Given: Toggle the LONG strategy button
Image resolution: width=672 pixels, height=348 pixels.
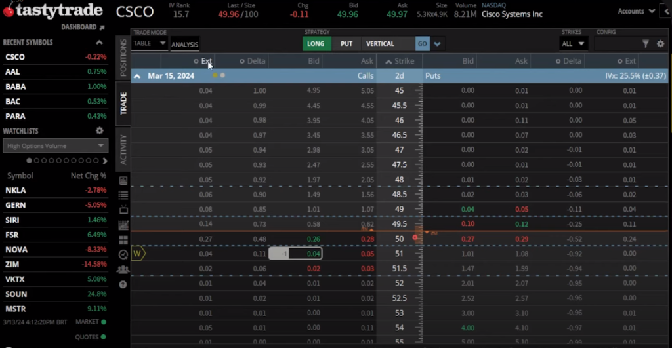Looking at the screenshot, I should 316,44.
